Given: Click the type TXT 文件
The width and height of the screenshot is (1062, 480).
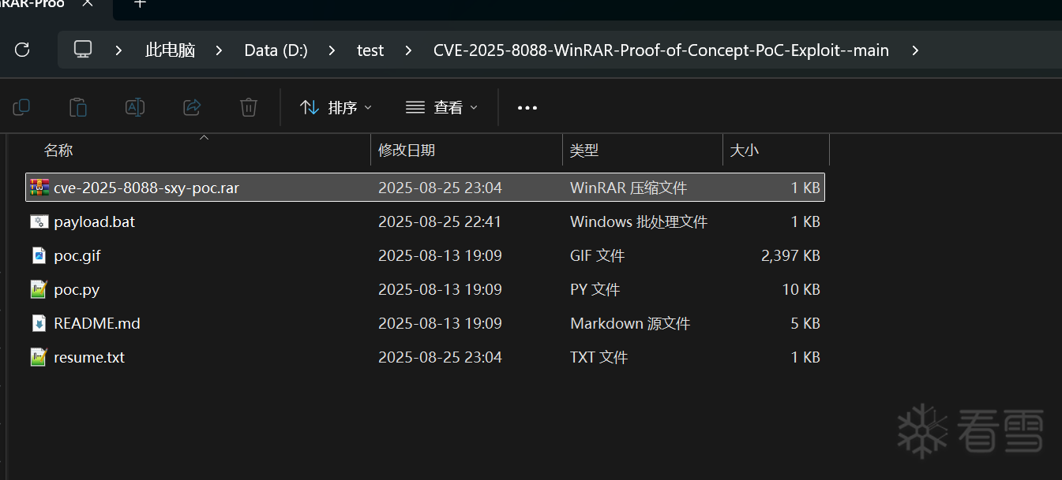Looking at the screenshot, I should coord(599,357).
